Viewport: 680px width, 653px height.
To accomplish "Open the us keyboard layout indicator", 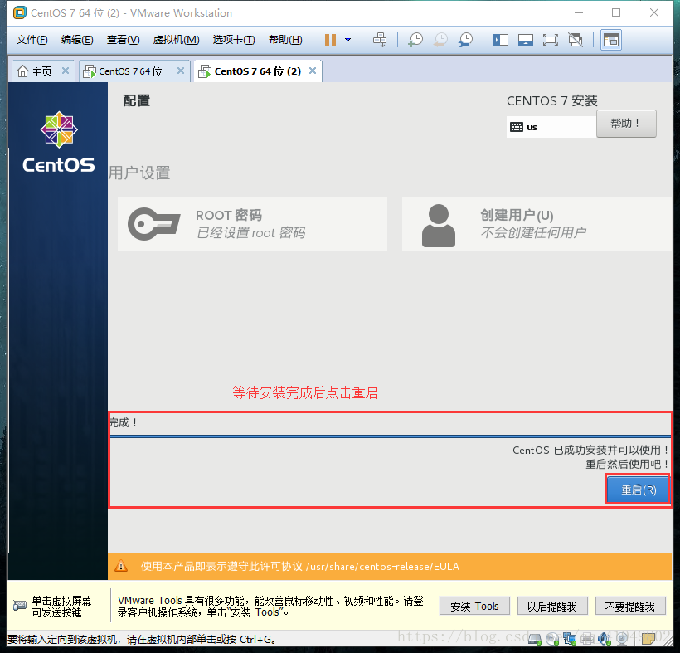I will [551, 127].
